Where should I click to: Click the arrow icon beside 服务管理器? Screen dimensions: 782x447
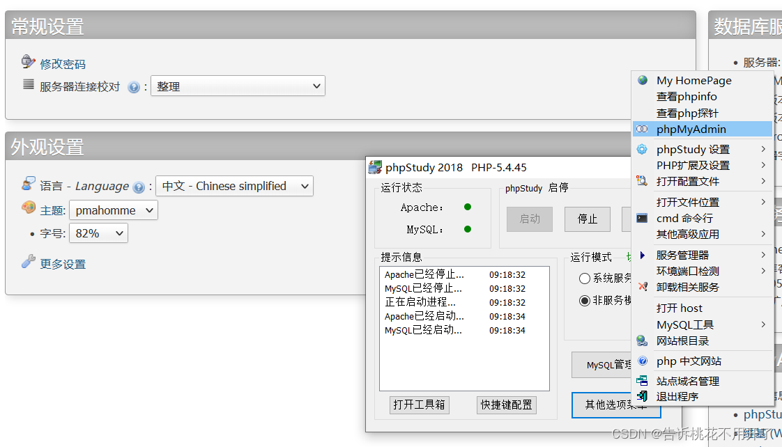643,255
